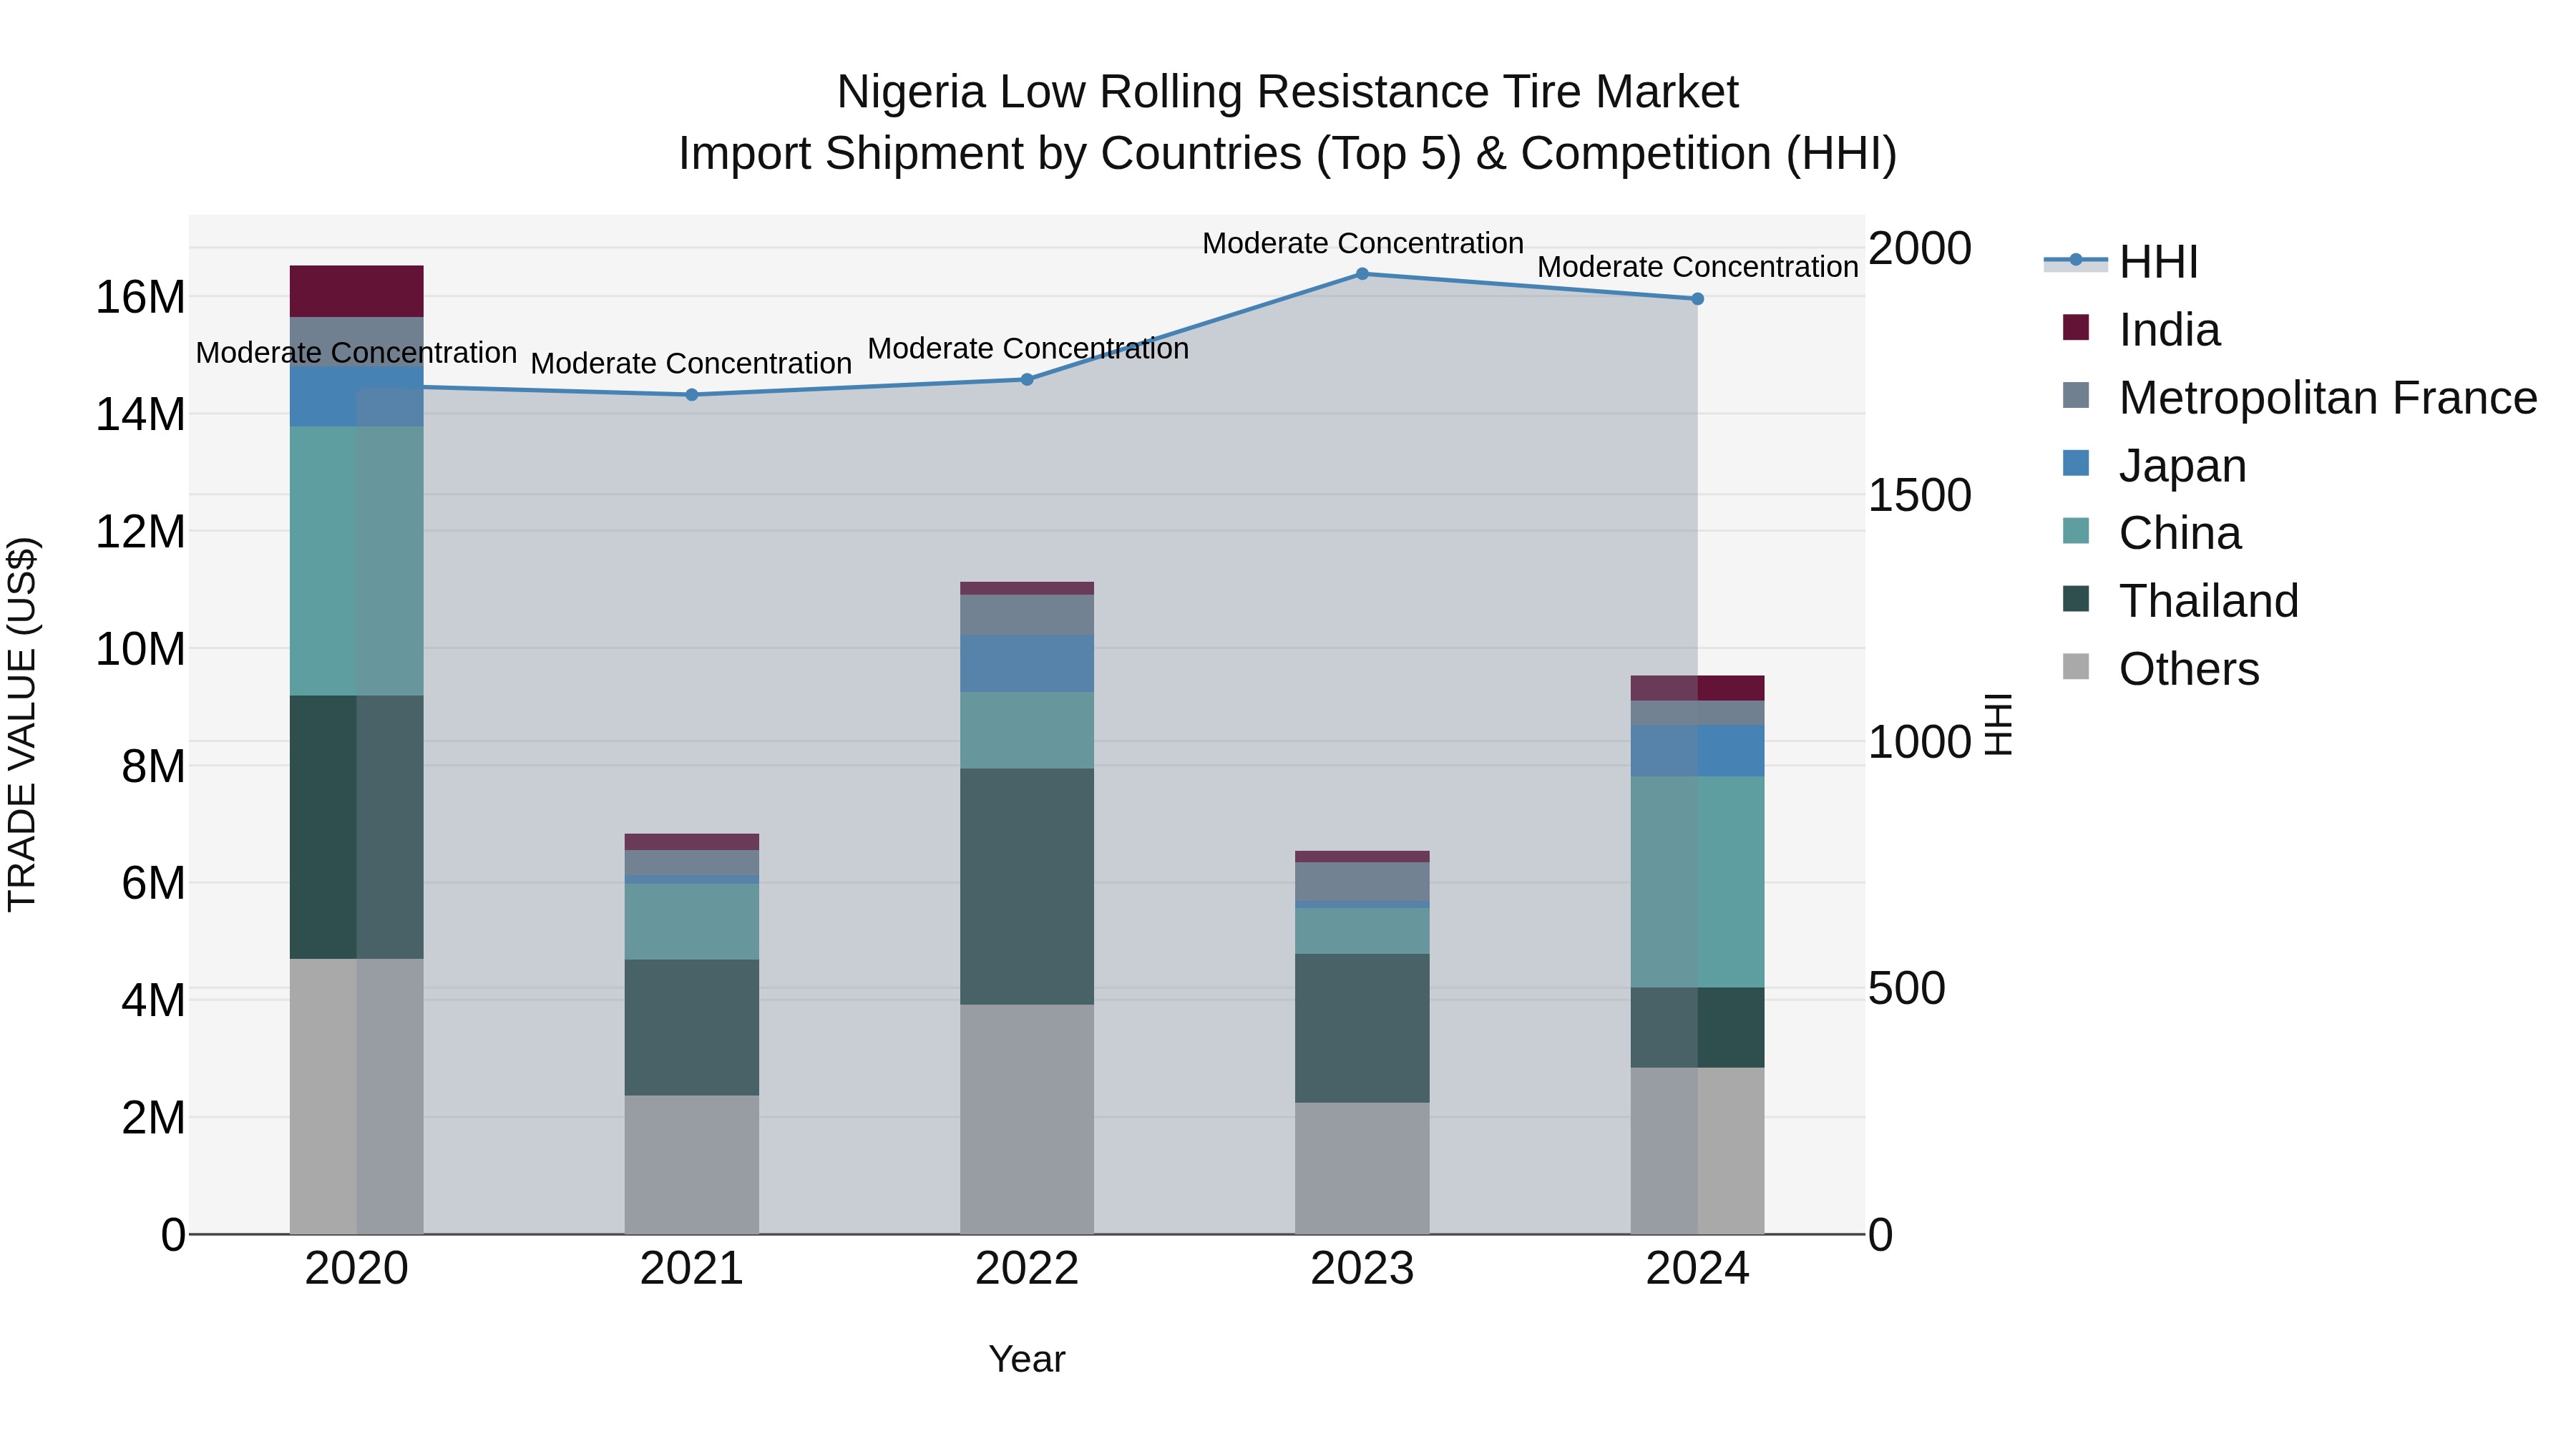Click the 2023 Thailand bar segment

[x=1362, y=1029]
